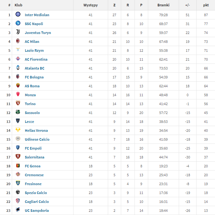Click the AC Fiorentina crest icon
The image size is (215, 215).
point(18,59)
